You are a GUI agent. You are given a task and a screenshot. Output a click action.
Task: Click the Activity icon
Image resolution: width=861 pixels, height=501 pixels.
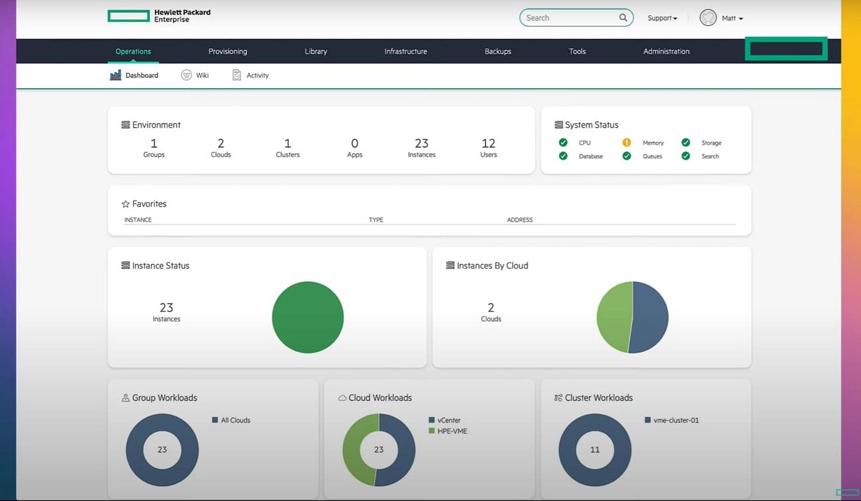click(x=236, y=76)
